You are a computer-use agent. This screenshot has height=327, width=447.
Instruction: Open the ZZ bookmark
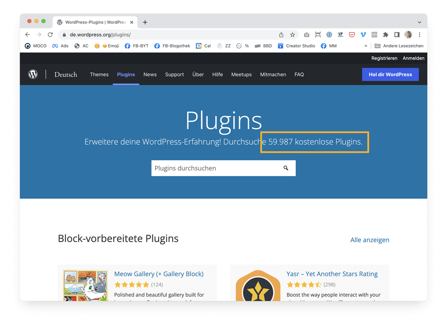pos(224,46)
